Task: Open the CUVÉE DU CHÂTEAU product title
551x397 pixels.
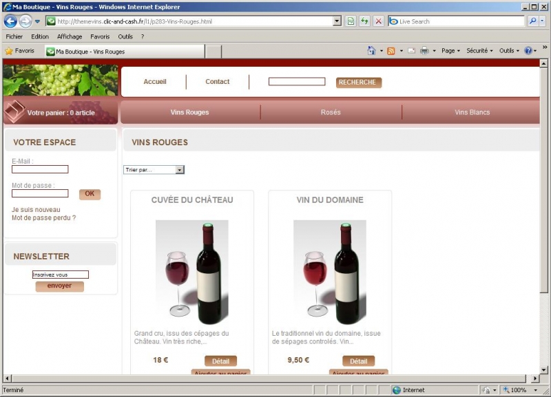Action: coord(192,200)
